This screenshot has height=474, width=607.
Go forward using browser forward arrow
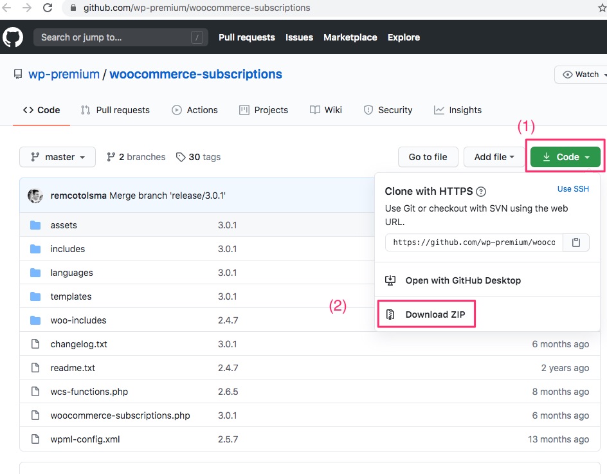[x=27, y=8]
